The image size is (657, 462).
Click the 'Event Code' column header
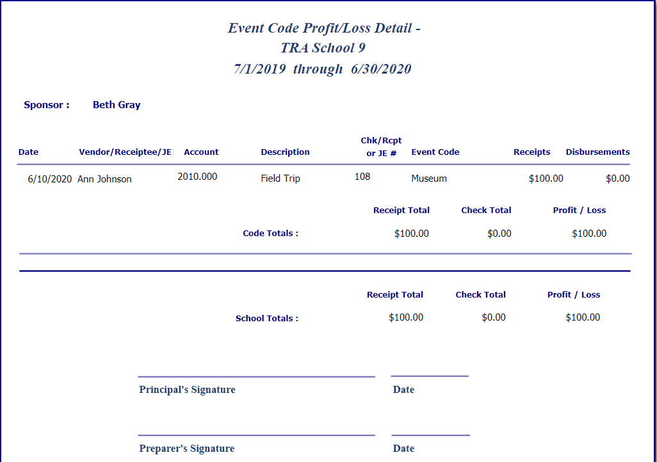point(435,152)
